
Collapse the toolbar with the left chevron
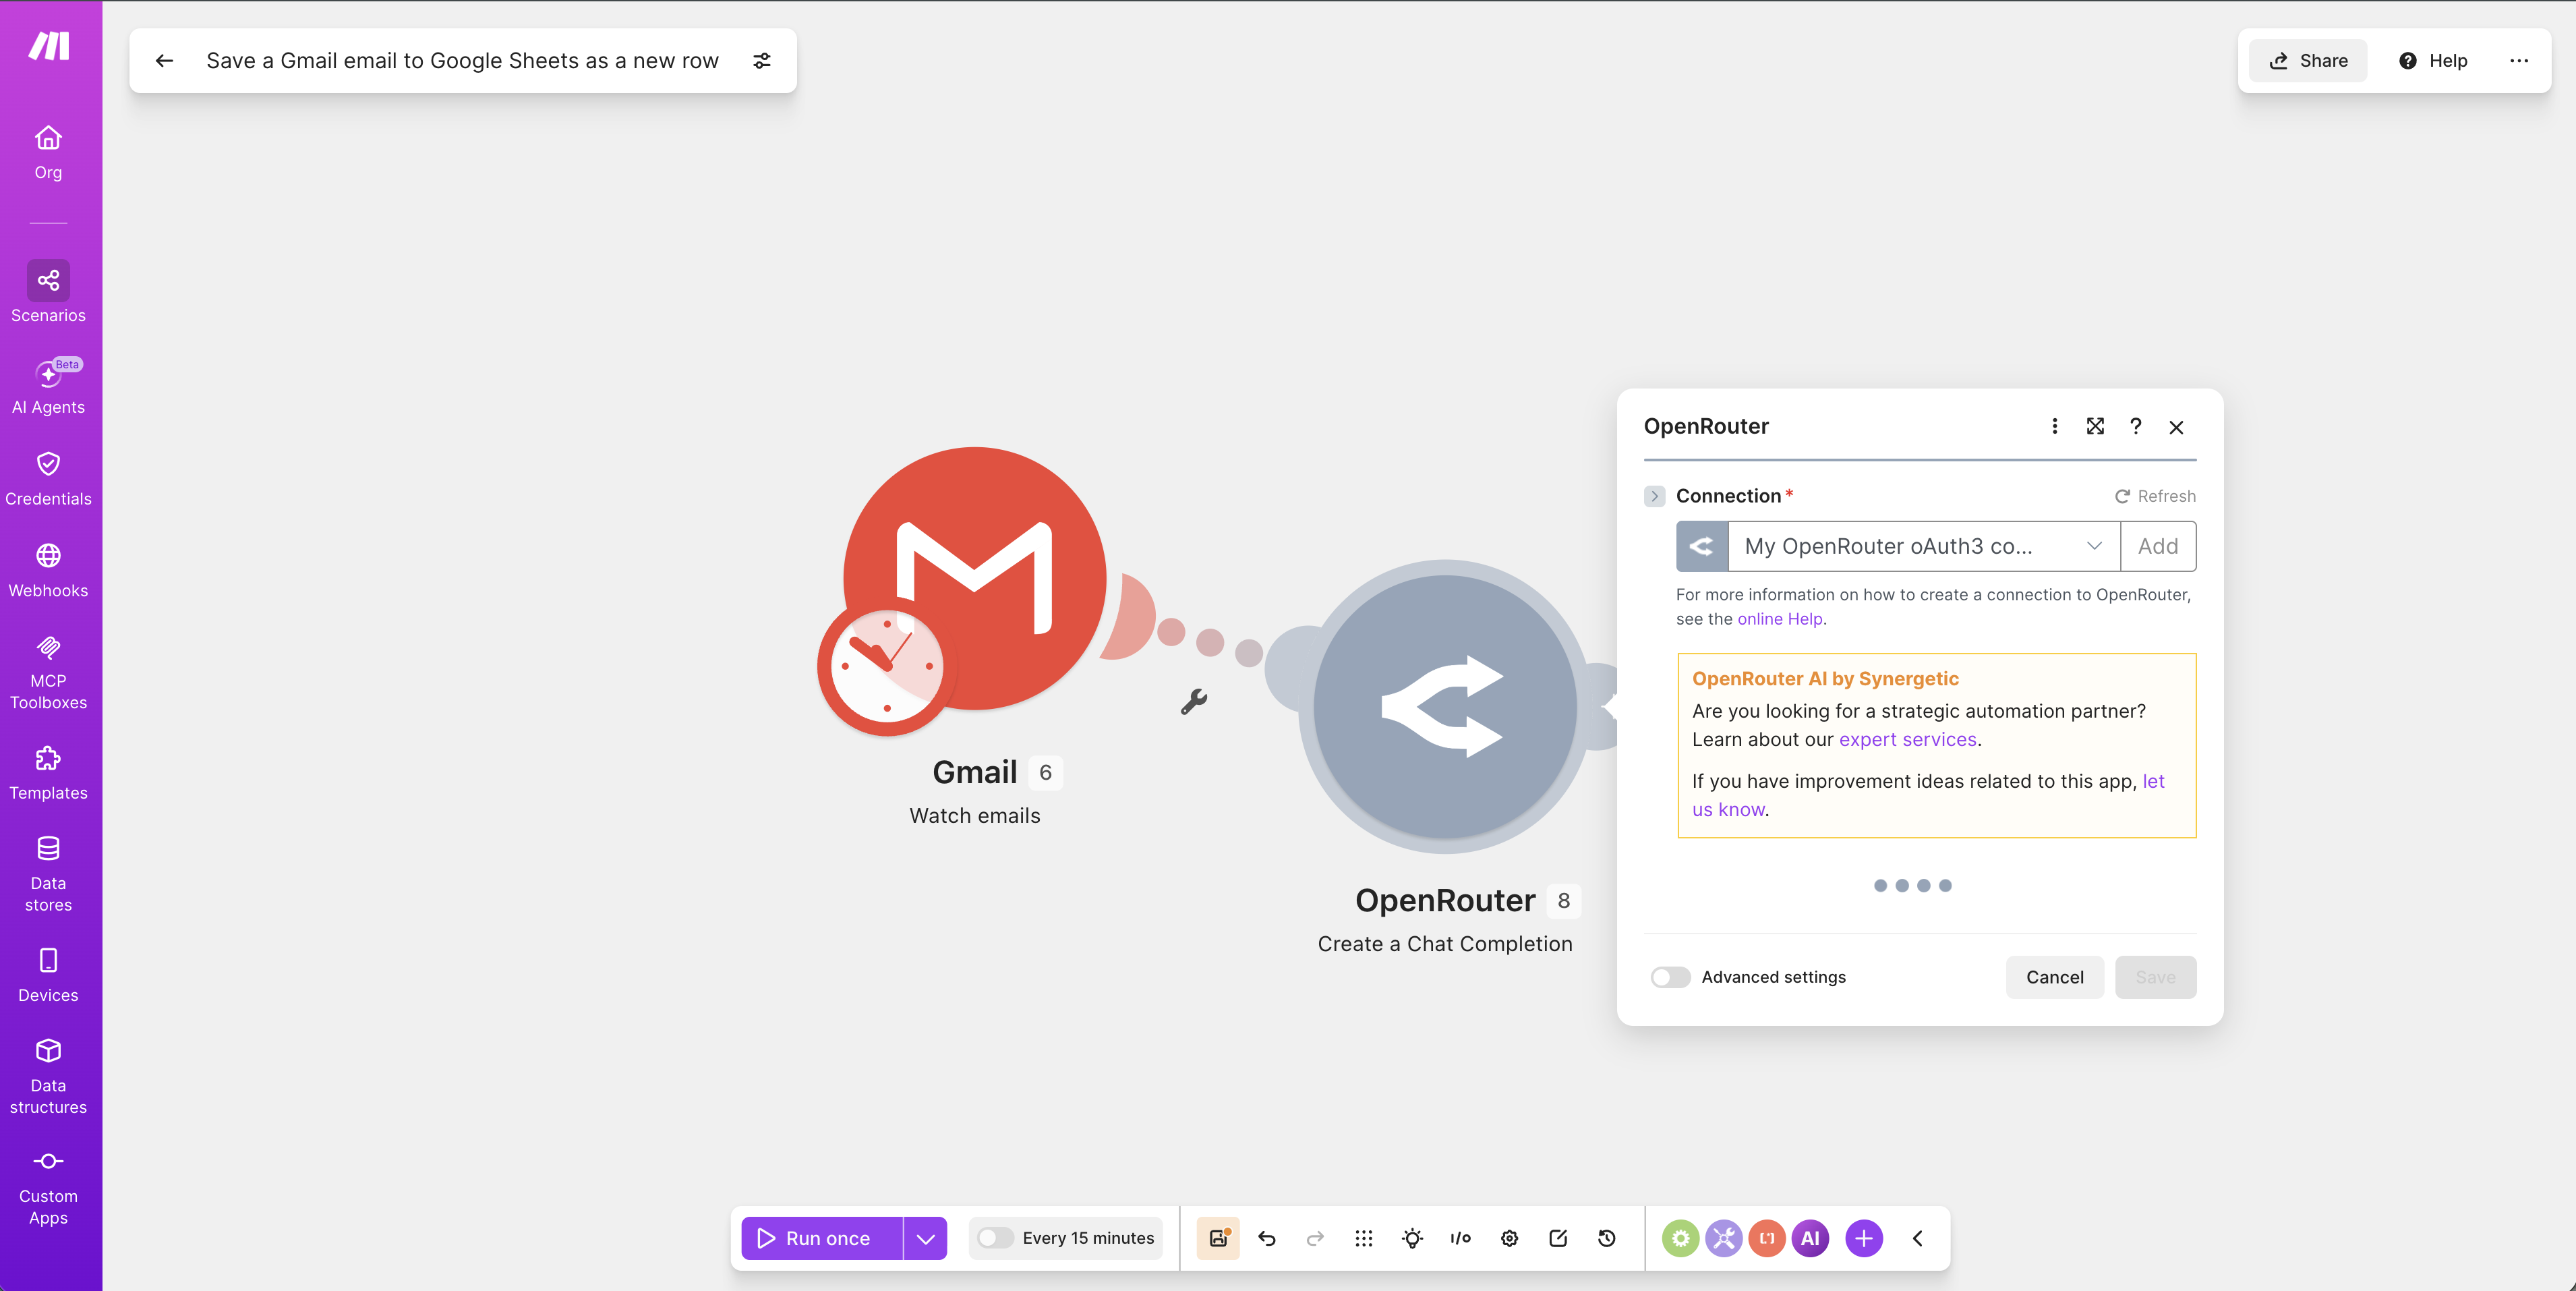(x=1918, y=1238)
